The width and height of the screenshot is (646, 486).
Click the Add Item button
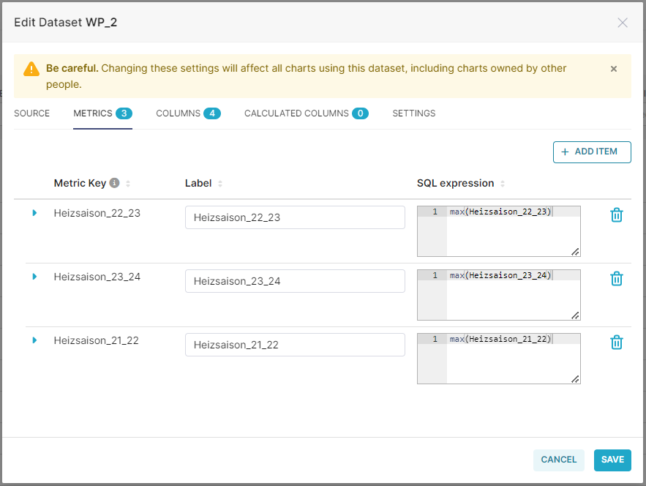(592, 152)
